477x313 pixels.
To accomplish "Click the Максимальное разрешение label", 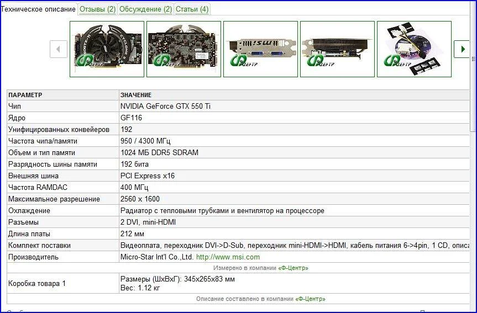I will pyautogui.click(x=54, y=199).
